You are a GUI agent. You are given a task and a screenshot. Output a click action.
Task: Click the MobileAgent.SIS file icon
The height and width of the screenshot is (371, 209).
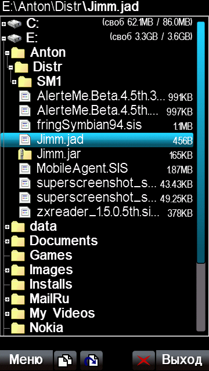(25, 169)
